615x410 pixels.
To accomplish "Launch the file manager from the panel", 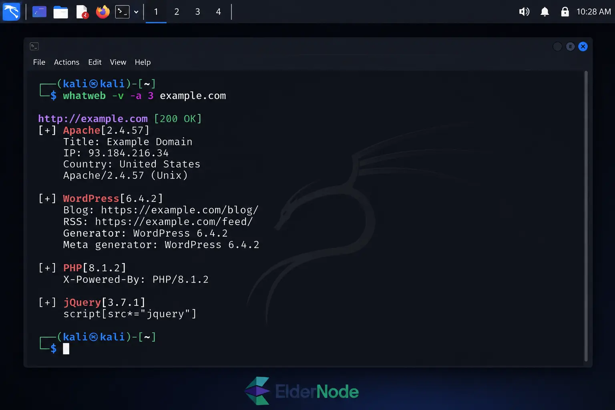I will (60, 12).
